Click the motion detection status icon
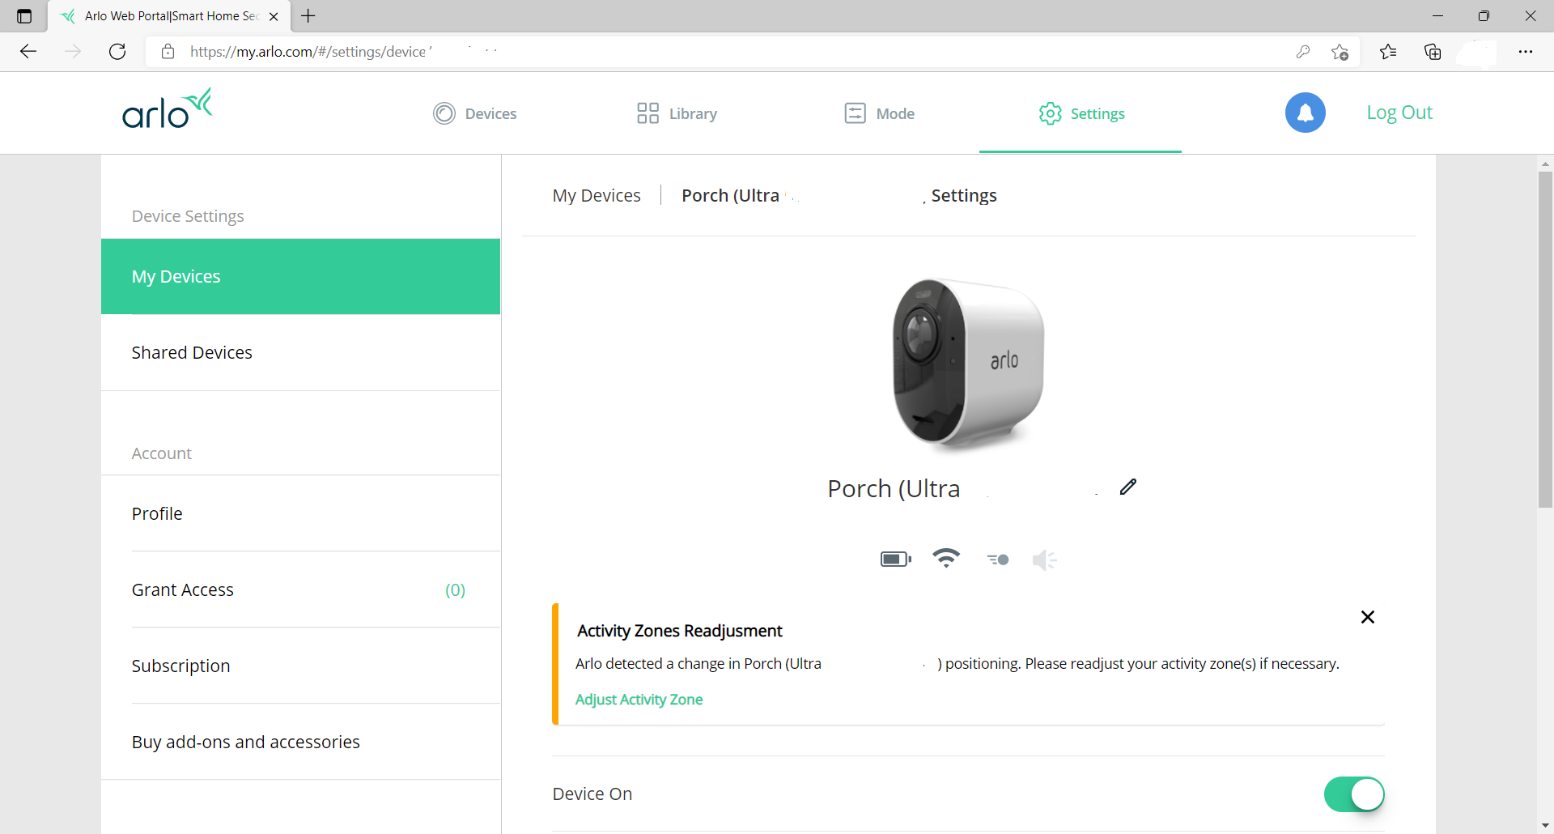The height and width of the screenshot is (834, 1554). click(x=998, y=560)
